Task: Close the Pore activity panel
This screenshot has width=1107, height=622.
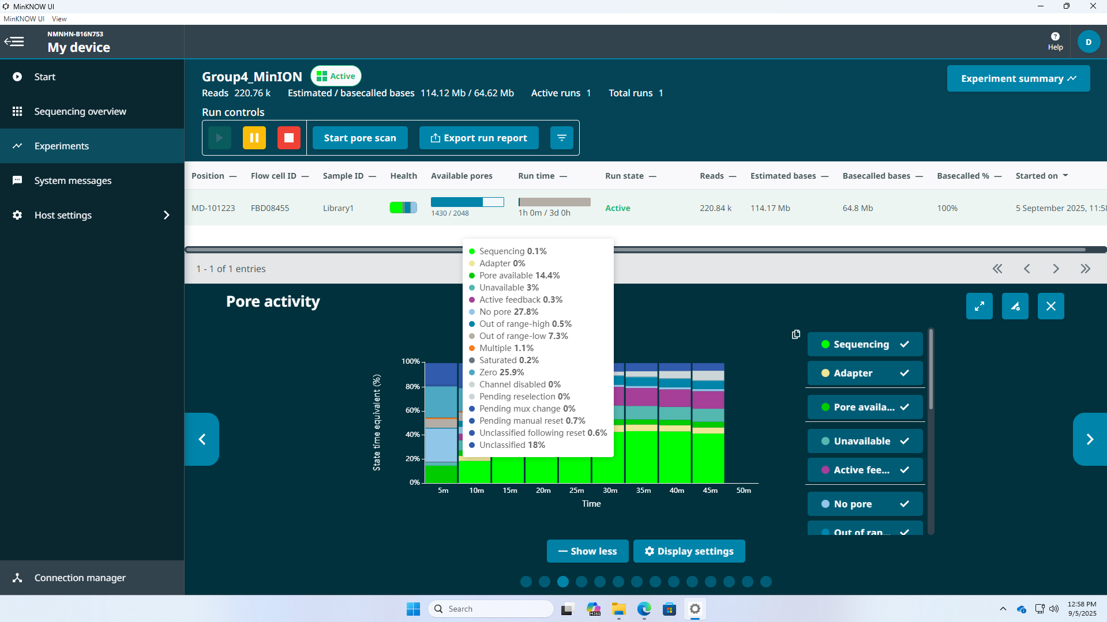Action: pyautogui.click(x=1050, y=306)
